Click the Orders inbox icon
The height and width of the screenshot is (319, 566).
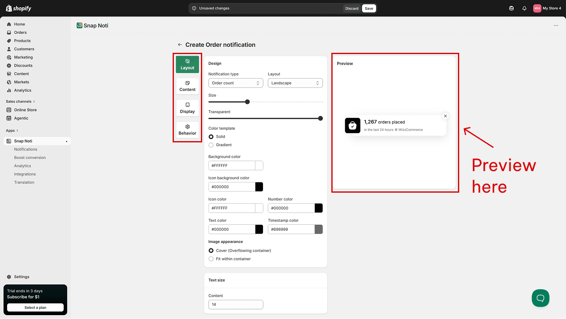pos(9,33)
